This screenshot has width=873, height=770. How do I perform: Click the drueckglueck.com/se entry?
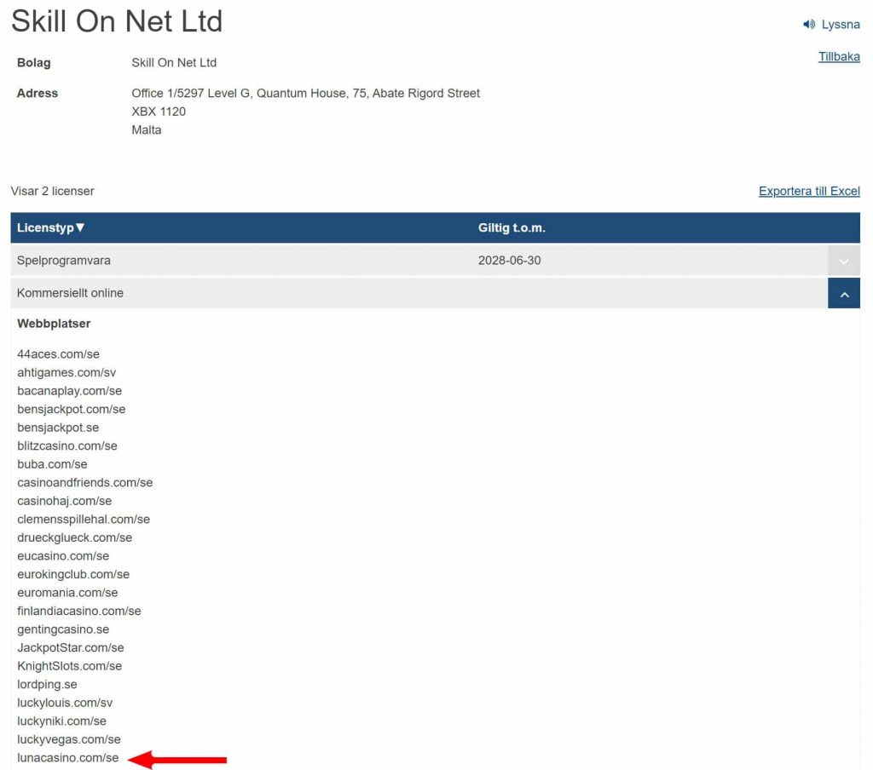click(75, 537)
